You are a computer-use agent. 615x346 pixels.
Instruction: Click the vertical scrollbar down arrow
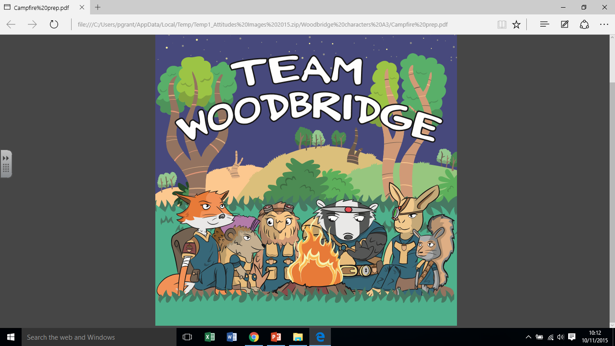[x=612, y=324]
